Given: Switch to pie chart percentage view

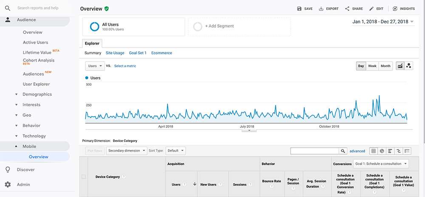Looking at the screenshot, I should (x=382, y=151).
